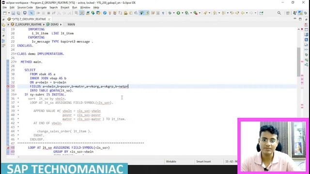
Task: Open the Forward navigation history dropdown
Action: 255,13
